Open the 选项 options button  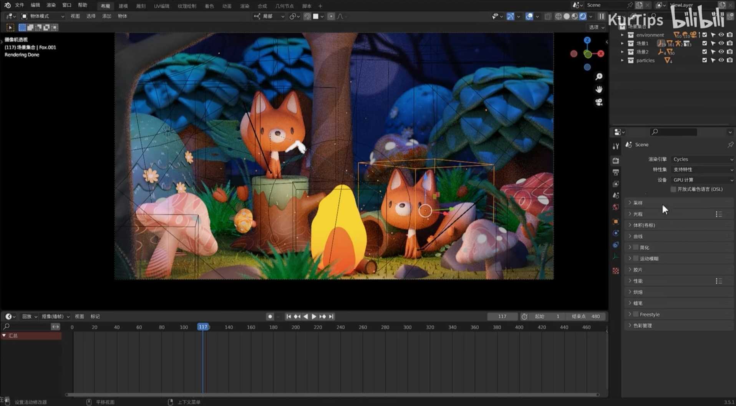click(x=596, y=27)
